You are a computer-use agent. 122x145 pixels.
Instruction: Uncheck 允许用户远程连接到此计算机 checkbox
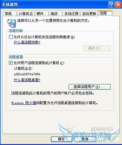click(11, 63)
